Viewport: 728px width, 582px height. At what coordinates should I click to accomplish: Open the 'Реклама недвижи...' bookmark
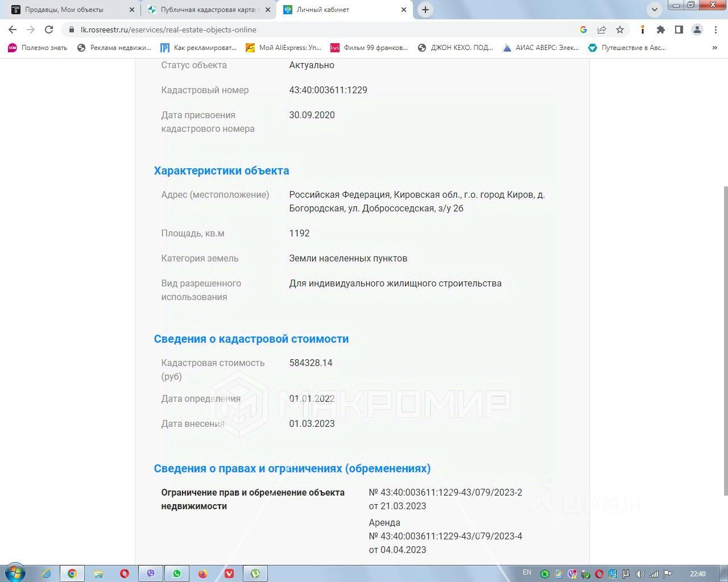pos(114,48)
